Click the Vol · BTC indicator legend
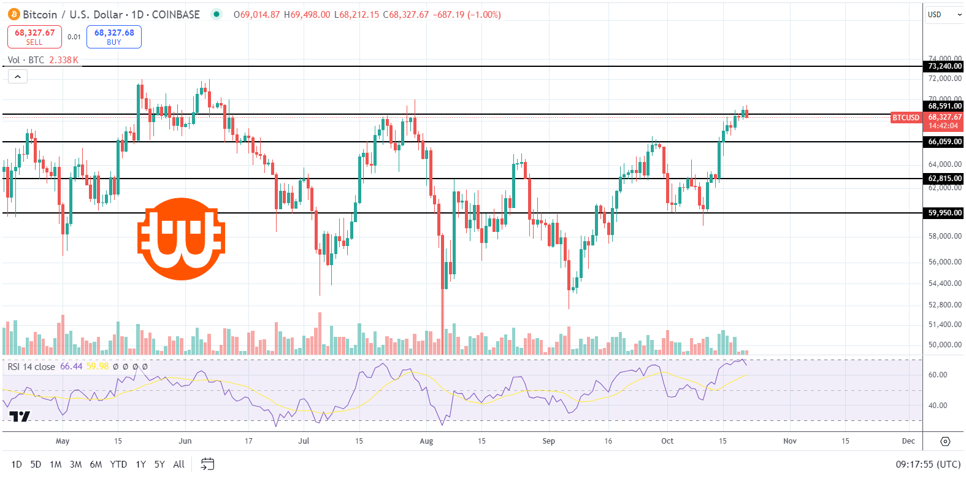This screenshot has width=966, height=478. tap(26, 60)
